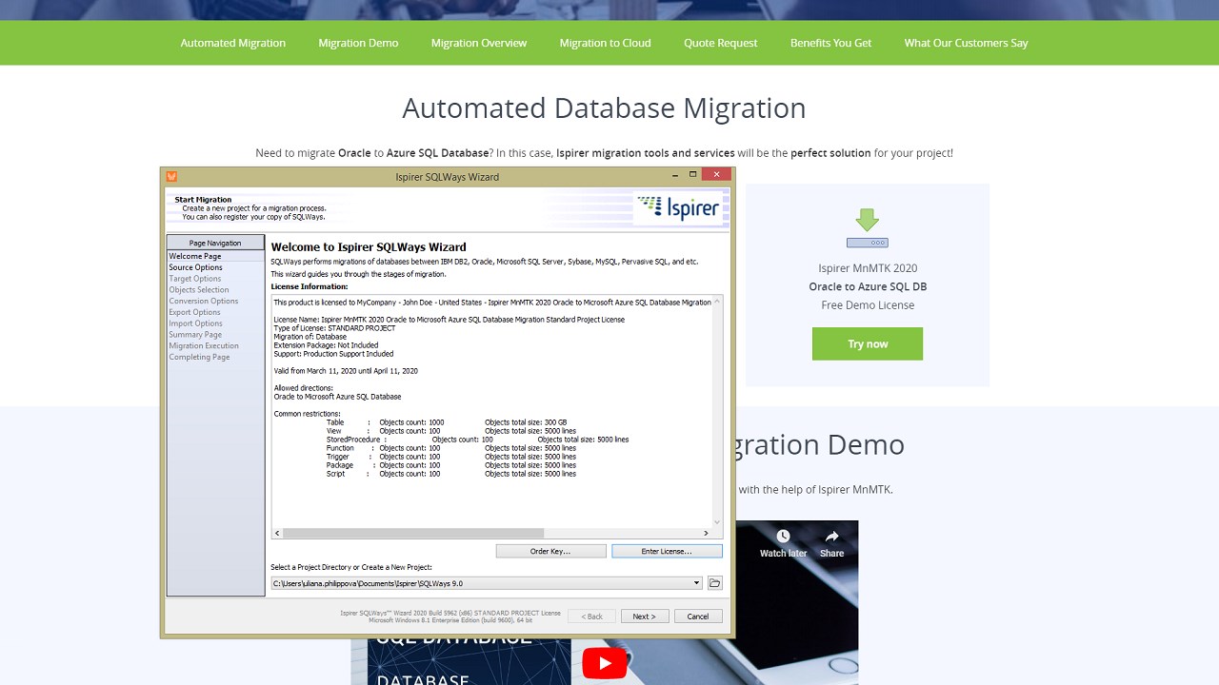Click the Page Navigation header
The width and height of the screenshot is (1219, 685).
coord(215,243)
